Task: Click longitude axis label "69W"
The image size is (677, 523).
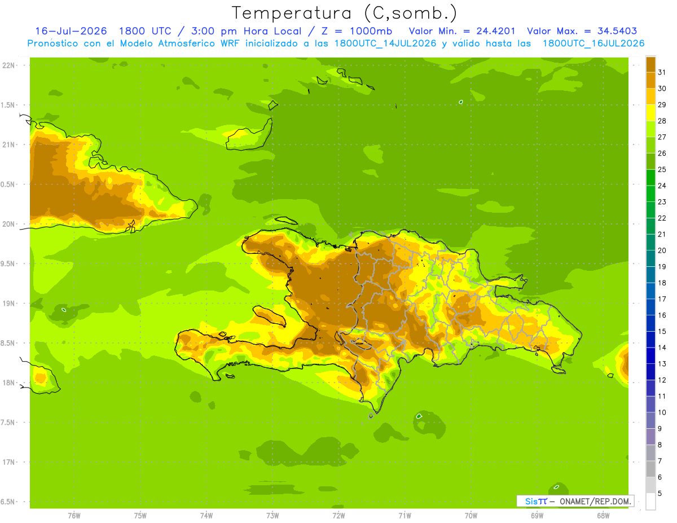Action: point(537,516)
